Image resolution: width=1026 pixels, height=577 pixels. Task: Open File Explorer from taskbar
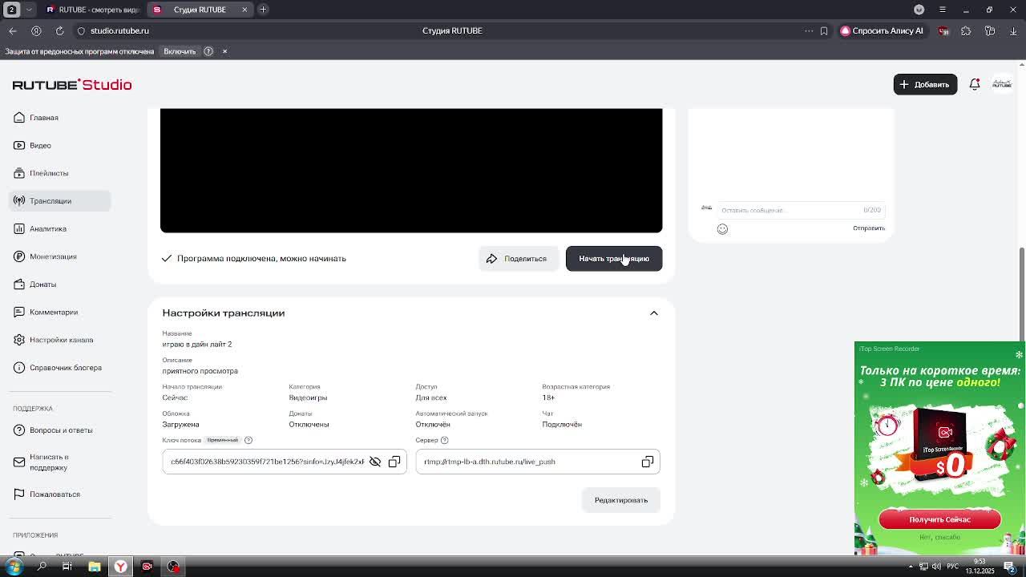click(94, 567)
